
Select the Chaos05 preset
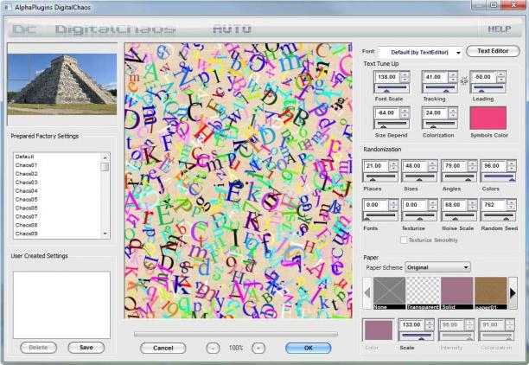(26, 200)
